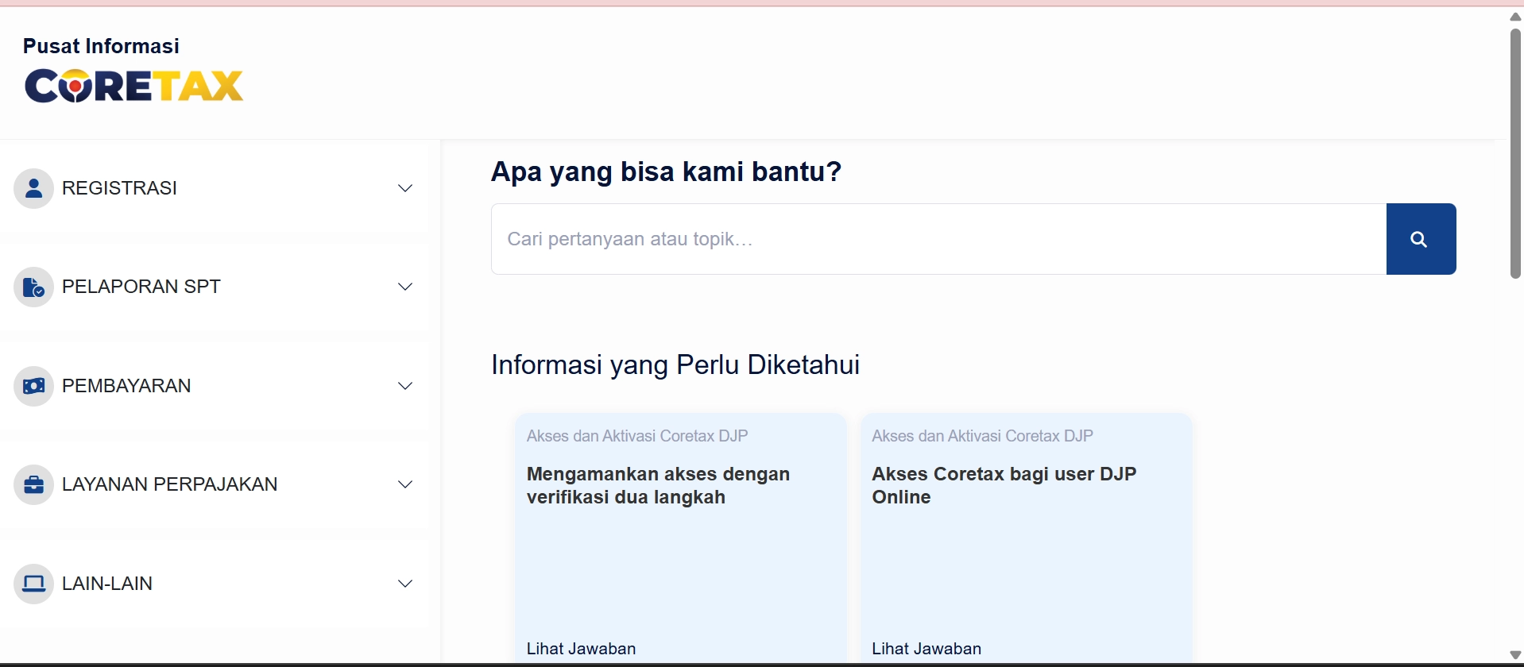Click the Pembayaran money icon
Screen dimensions: 1524x667
(33, 386)
